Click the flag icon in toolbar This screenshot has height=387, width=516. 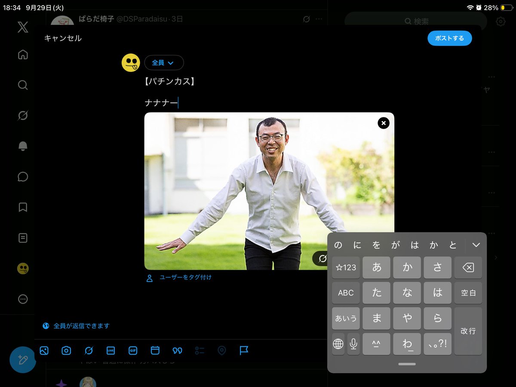[x=244, y=350]
